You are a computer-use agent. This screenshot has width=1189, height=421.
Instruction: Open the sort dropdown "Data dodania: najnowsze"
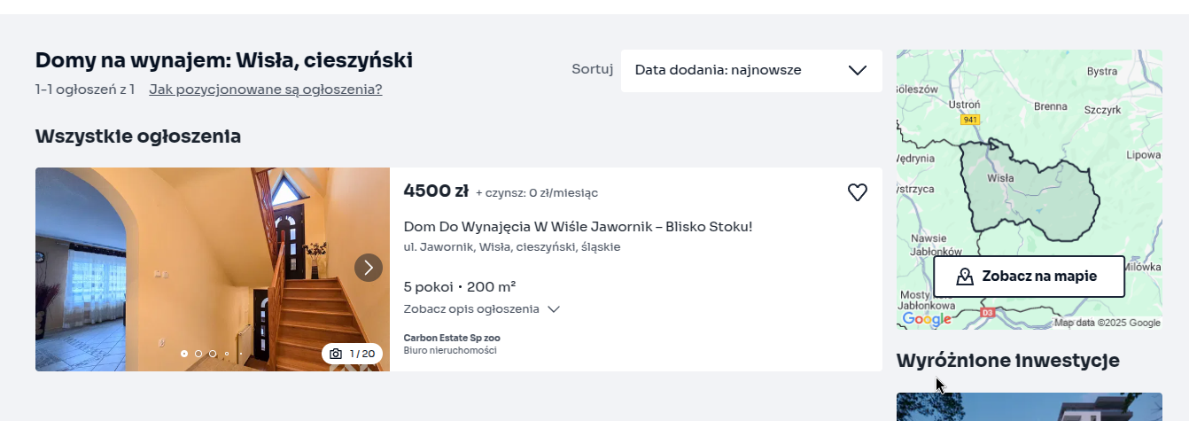tap(750, 71)
